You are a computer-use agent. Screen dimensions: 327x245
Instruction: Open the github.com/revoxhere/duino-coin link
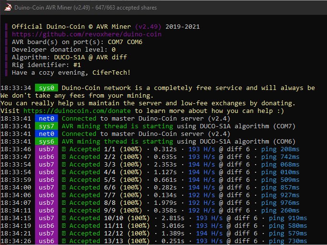(87, 34)
